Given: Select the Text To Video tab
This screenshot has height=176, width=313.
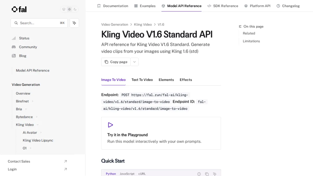Looking at the screenshot, I should coord(142,80).
